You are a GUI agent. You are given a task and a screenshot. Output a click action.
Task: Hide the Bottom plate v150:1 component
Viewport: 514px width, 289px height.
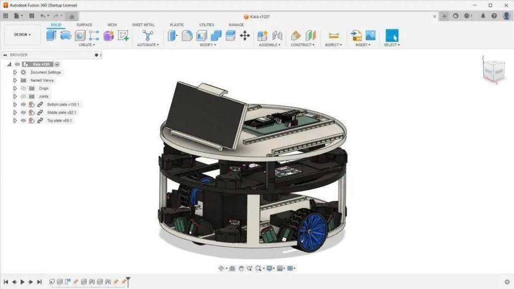[x=23, y=104]
